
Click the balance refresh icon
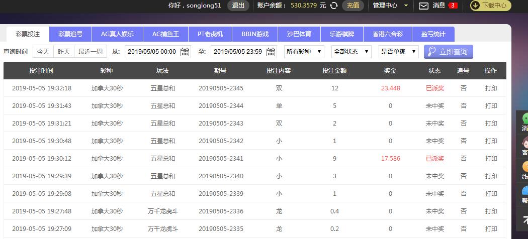pyautogui.click(x=334, y=6)
